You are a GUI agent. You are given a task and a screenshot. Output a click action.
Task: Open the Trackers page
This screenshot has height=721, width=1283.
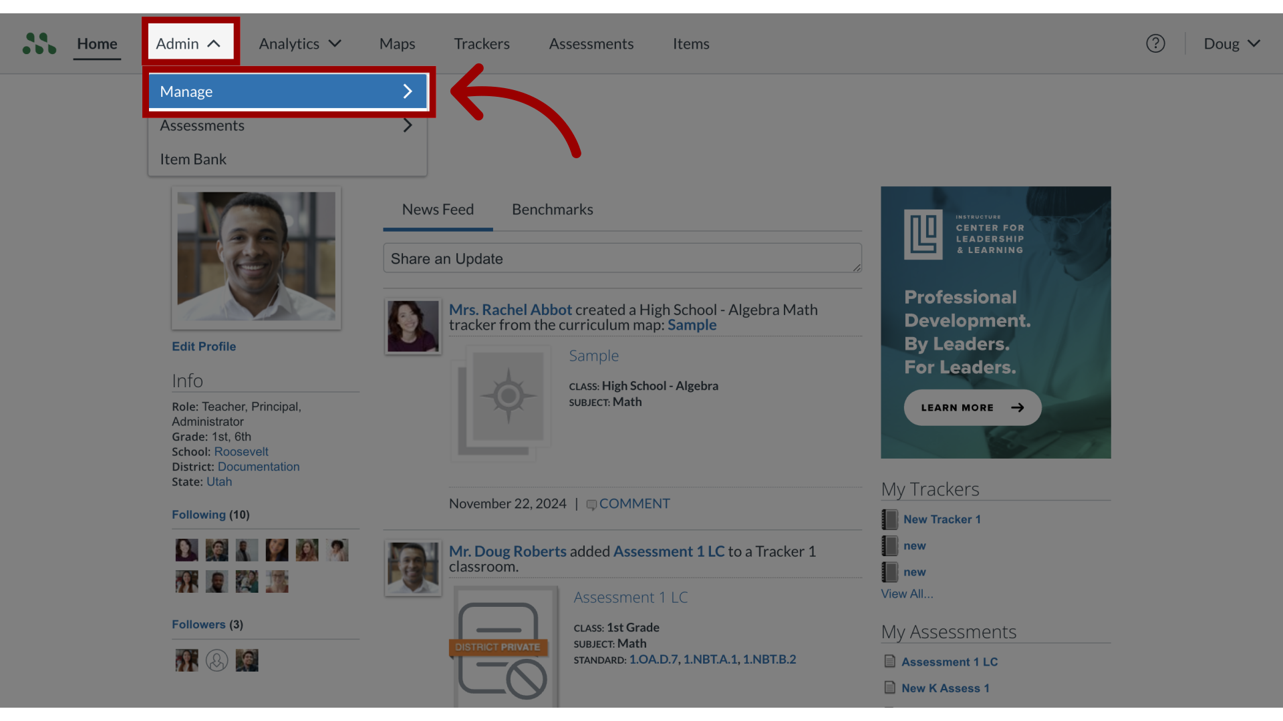tap(482, 43)
